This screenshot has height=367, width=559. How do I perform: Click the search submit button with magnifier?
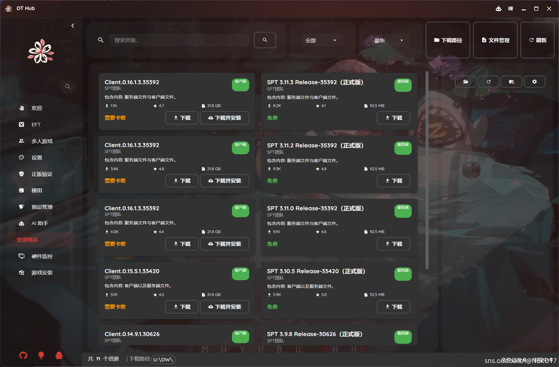[x=265, y=40]
